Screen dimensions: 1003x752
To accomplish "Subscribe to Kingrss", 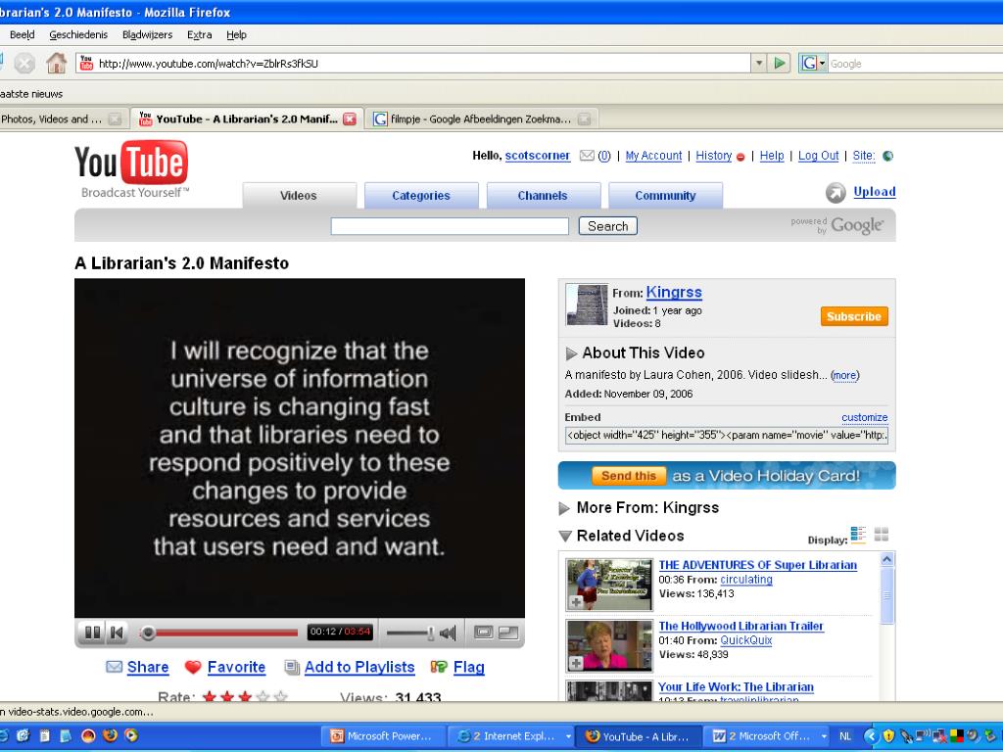I will [854, 316].
